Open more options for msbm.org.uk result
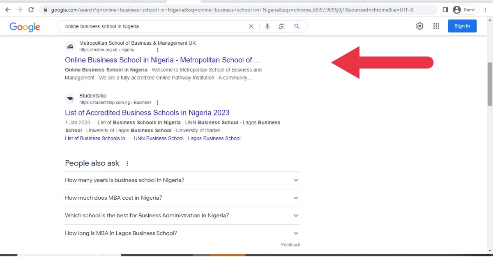This screenshot has width=493, height=258. click(x=157, y=50)
